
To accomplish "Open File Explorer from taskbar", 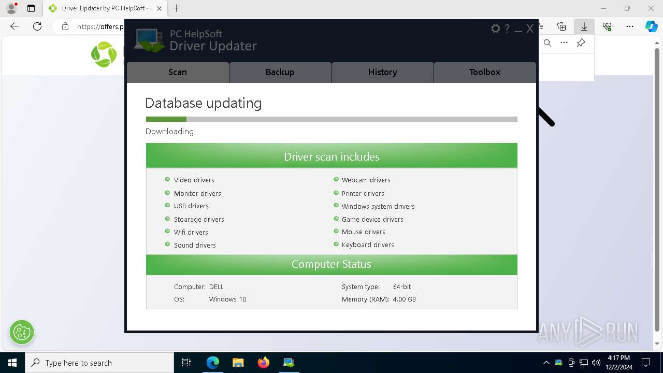I will pos(238,363).
